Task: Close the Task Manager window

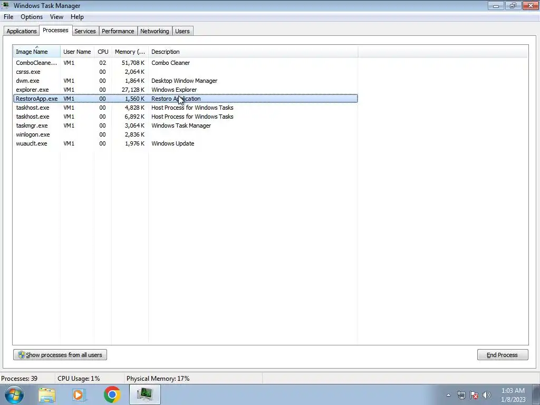Action: click(x=531, y=5)
